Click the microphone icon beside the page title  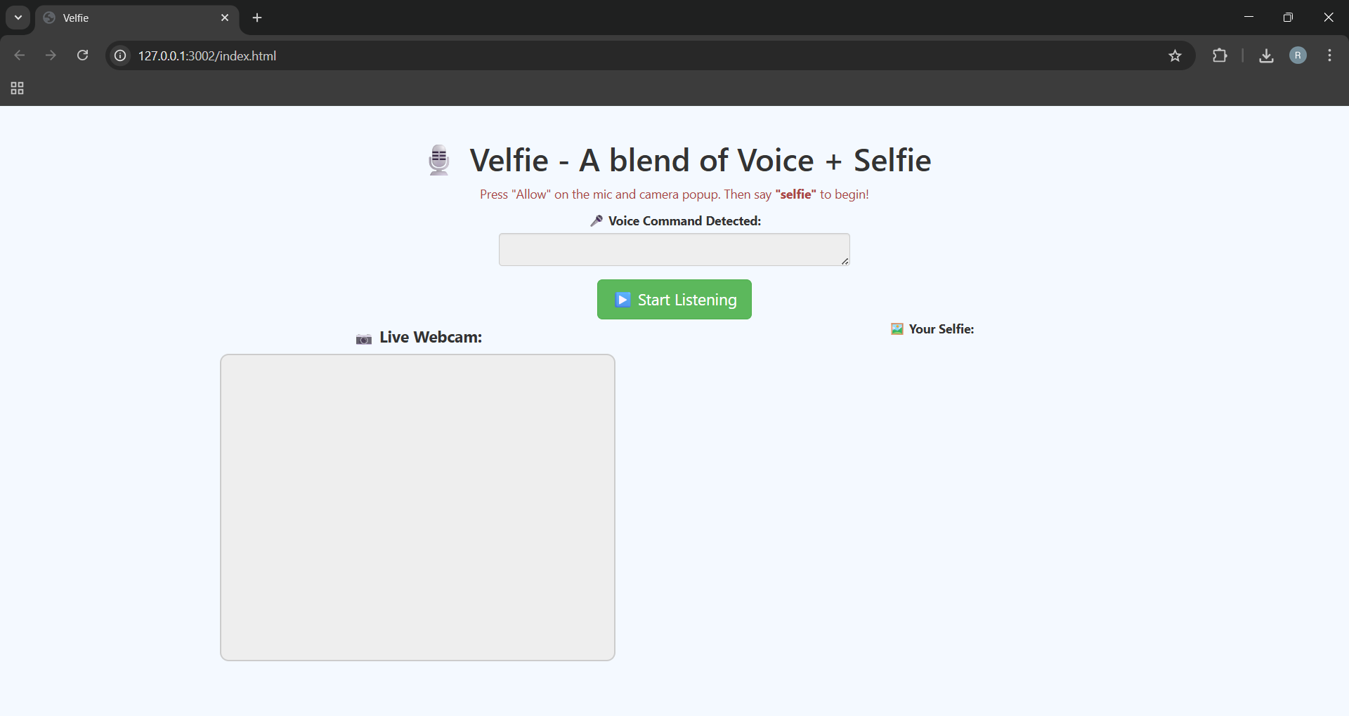(438, 160)
